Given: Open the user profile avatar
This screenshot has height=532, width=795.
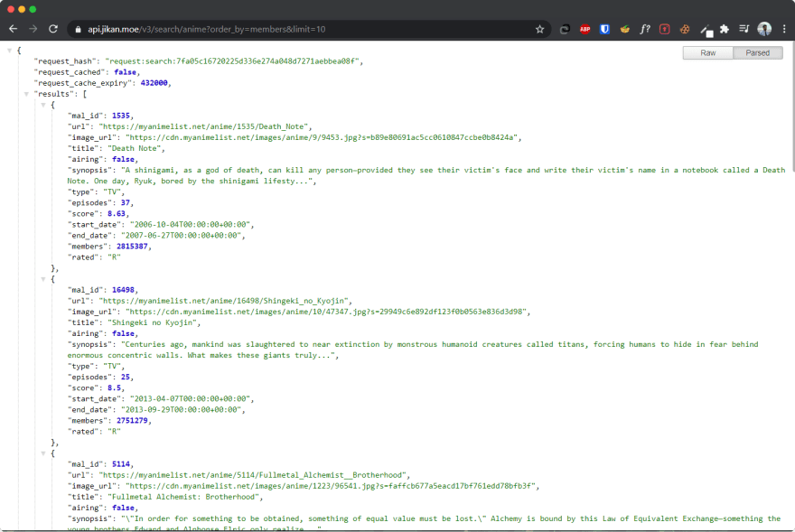Looking at the screenshot, I should [764, 29].
